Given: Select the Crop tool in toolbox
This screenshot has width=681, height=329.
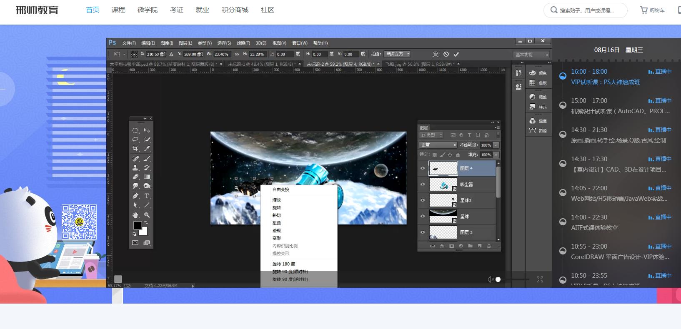Looking at the screenshot, I should tap(135, 149).
